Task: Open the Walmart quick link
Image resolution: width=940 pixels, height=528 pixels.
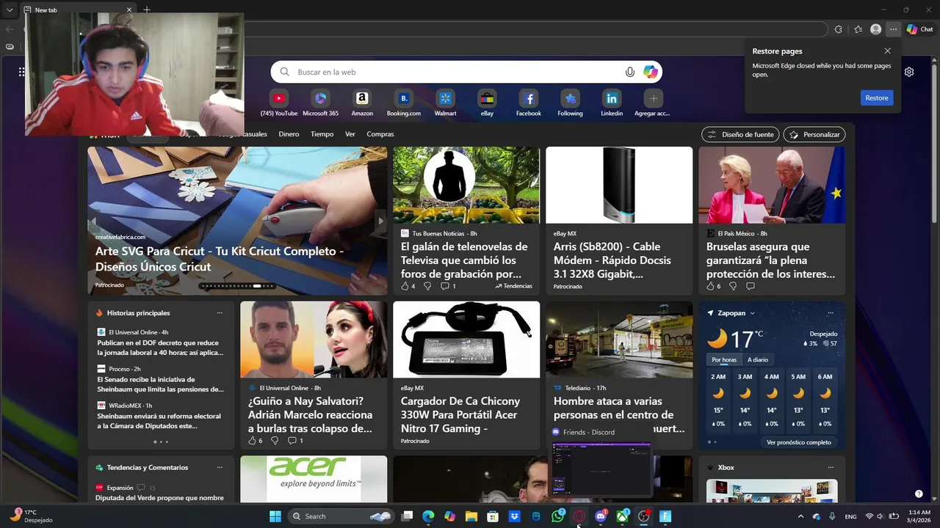Action: click(x=445, y=103)
